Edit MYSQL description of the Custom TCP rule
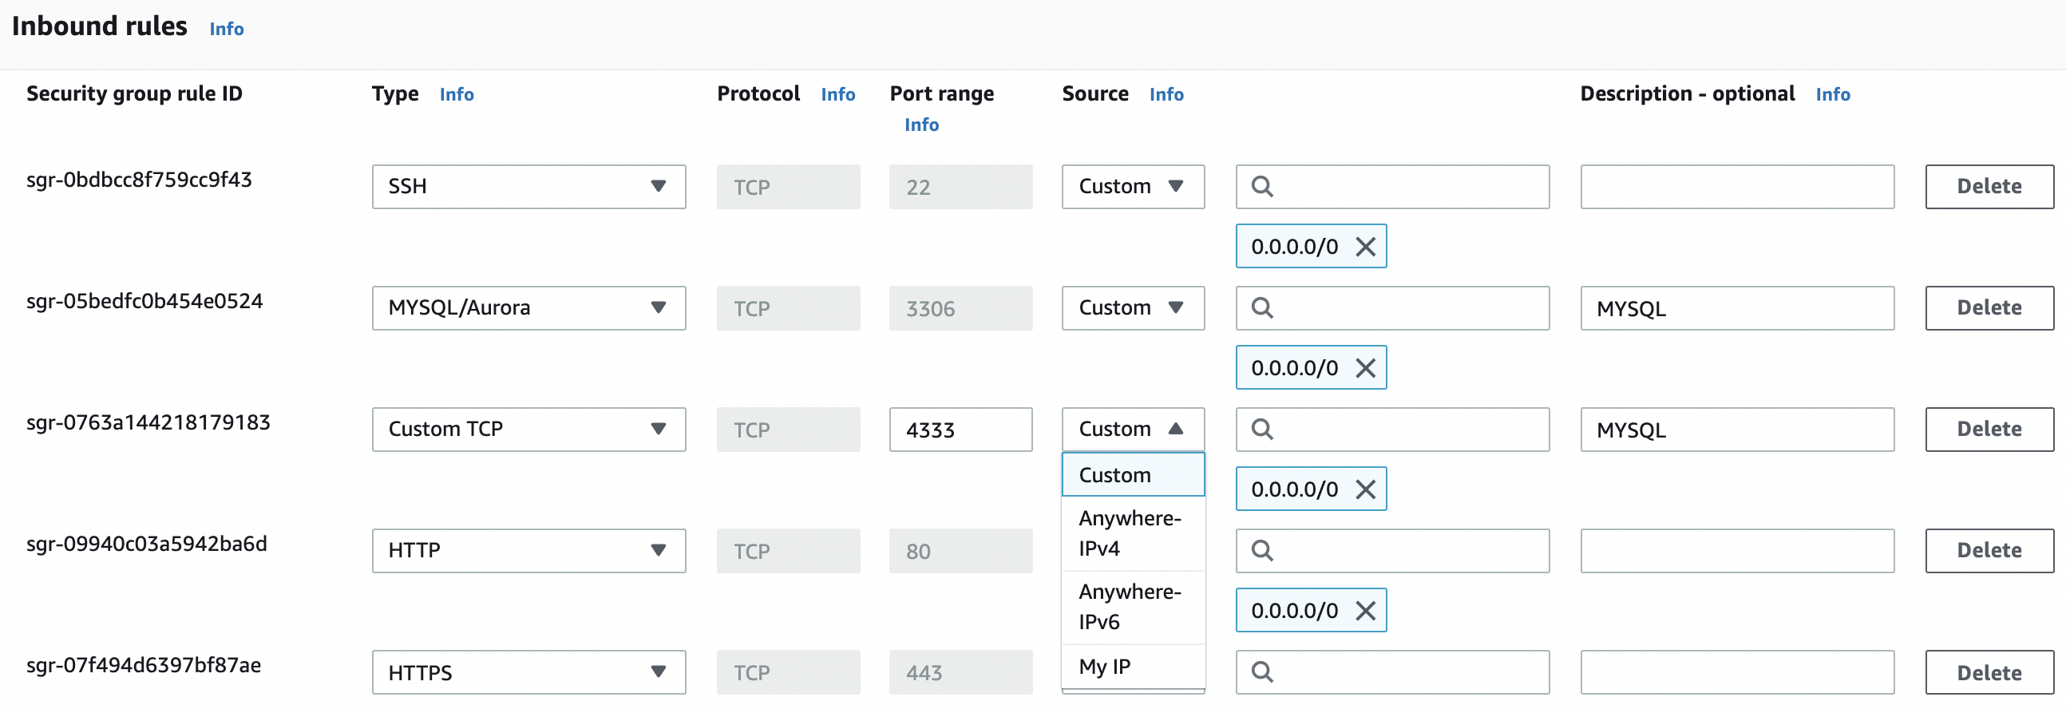Screen dimensions: 2066x709 click(x=1737, y=429)
